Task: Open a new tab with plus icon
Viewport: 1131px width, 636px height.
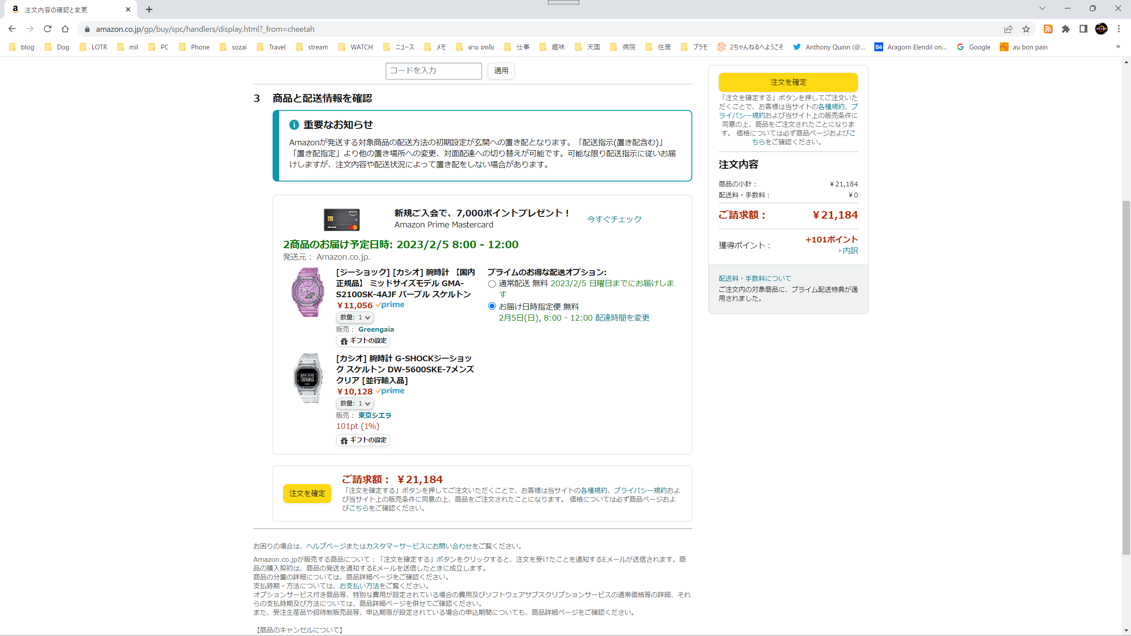Action: pyautogui.click(x=149, y=9)
